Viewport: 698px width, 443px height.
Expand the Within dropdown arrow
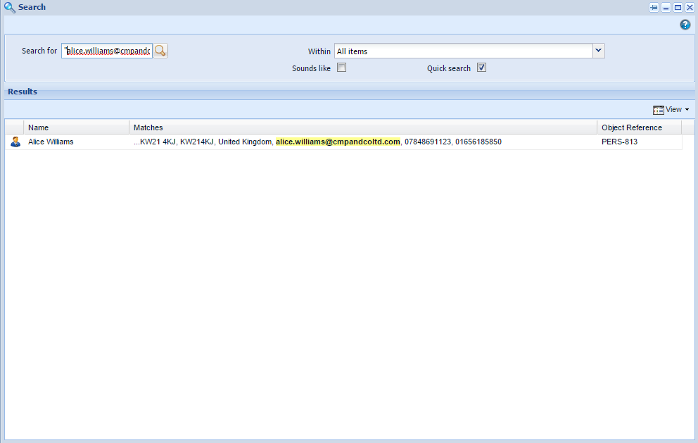[598, 51]
